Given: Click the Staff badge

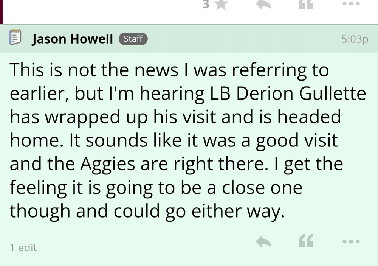Looking at the screenshot, I should coord(133,39).
